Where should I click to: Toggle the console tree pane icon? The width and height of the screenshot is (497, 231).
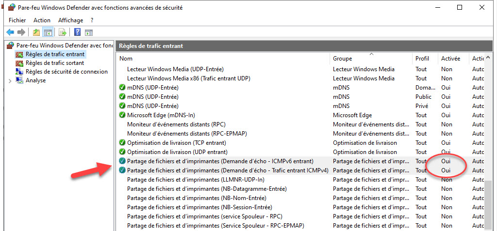click(48, 32)
